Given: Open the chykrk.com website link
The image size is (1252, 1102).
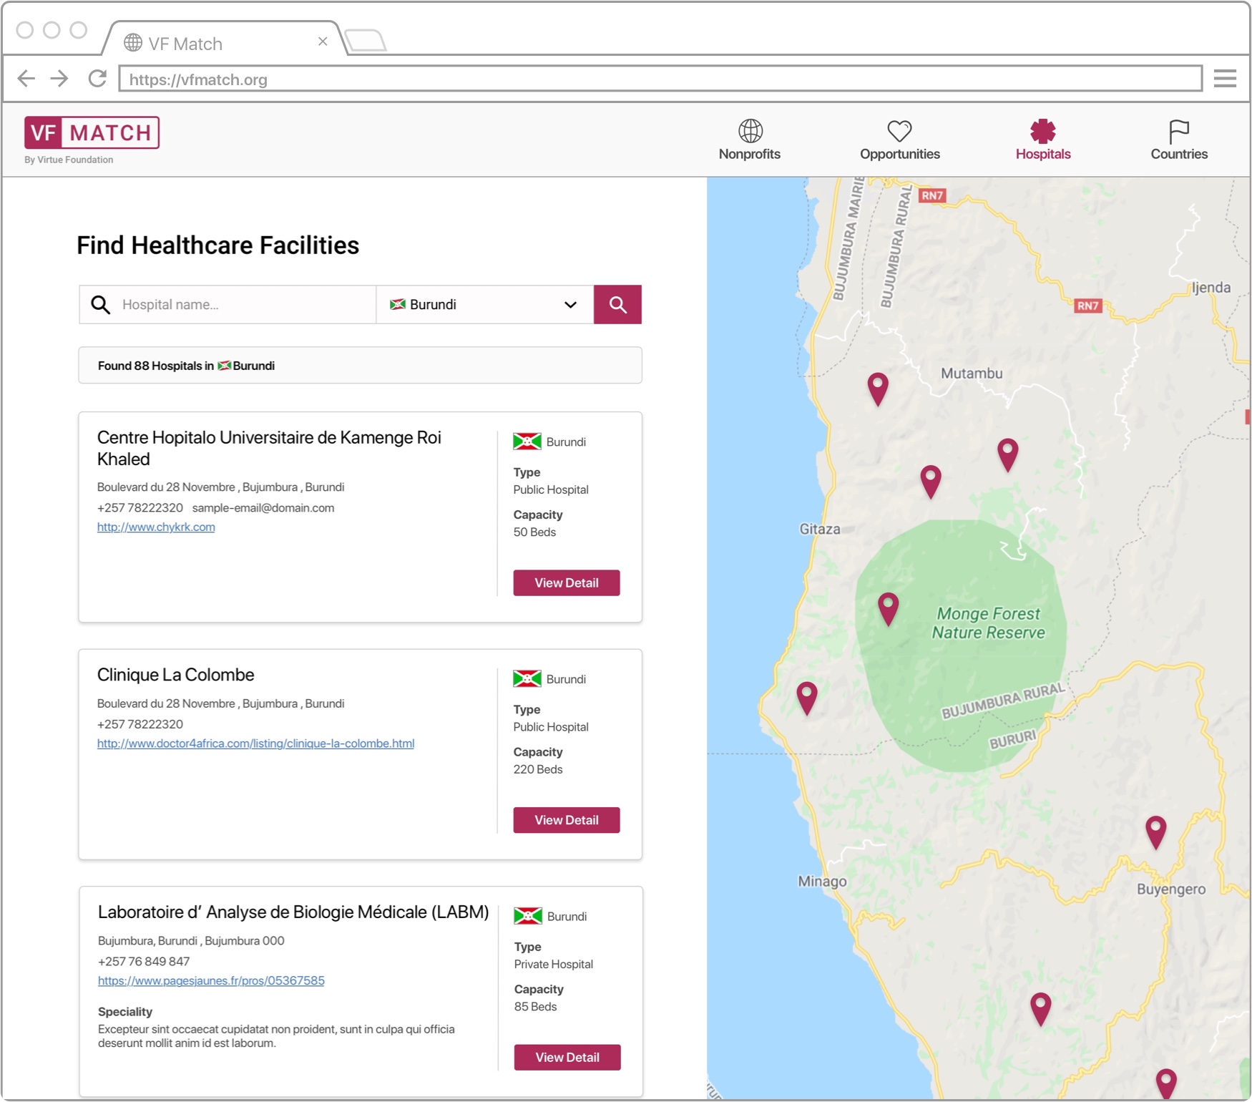Looking at the screenshot, I should tap(156, 527).
